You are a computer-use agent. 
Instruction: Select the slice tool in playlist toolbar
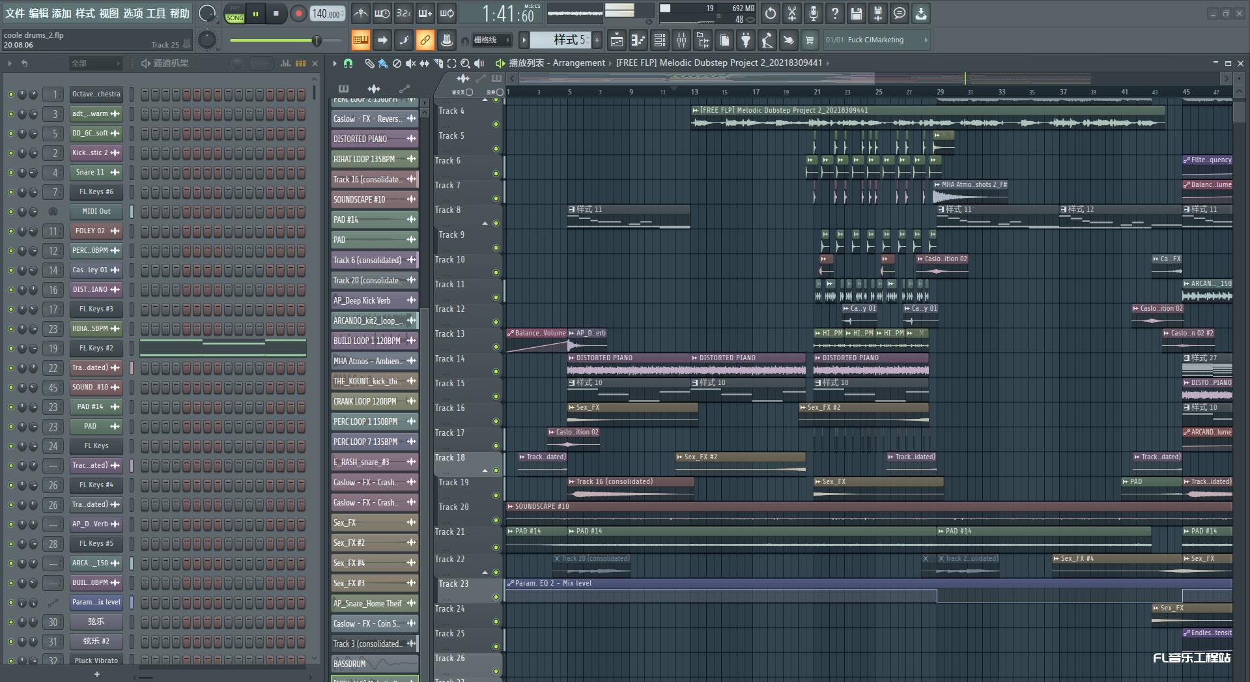pyautogui.click(x=438, y=63)
